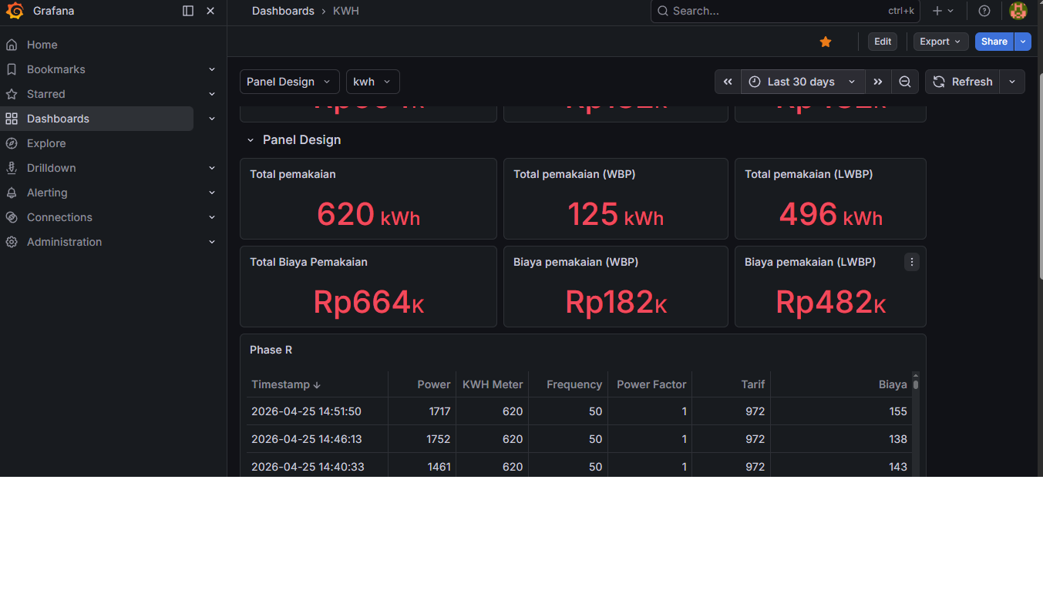The width and height of the screenshot is (1043, 607).
Task: Open Biaya pemakaian (LWBP) panel menu
Action: point(912,262)
